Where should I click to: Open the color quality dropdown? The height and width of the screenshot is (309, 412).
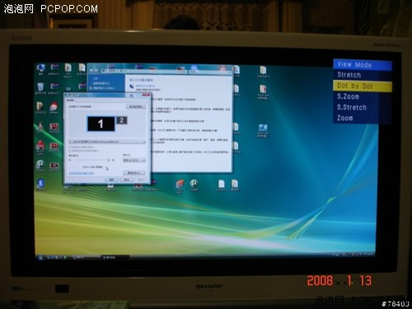coord(134,160)
